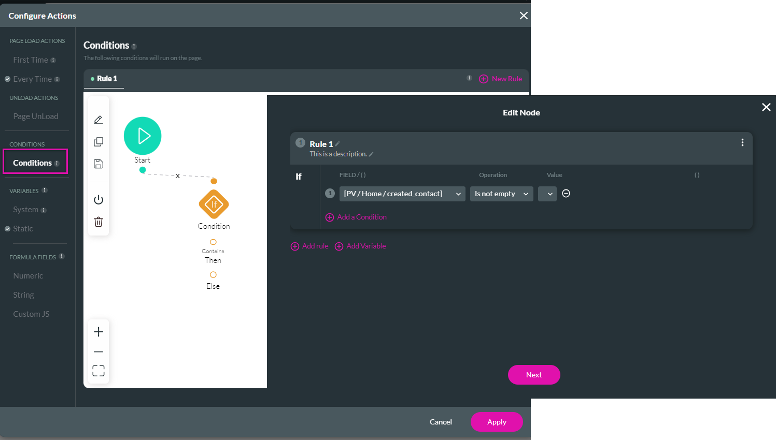Click Add a Condition

[356, 217]
